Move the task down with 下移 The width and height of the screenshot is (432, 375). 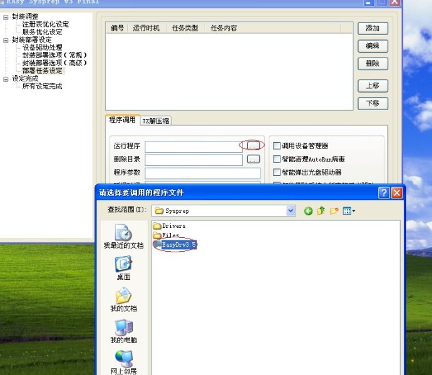pos(373,103)
